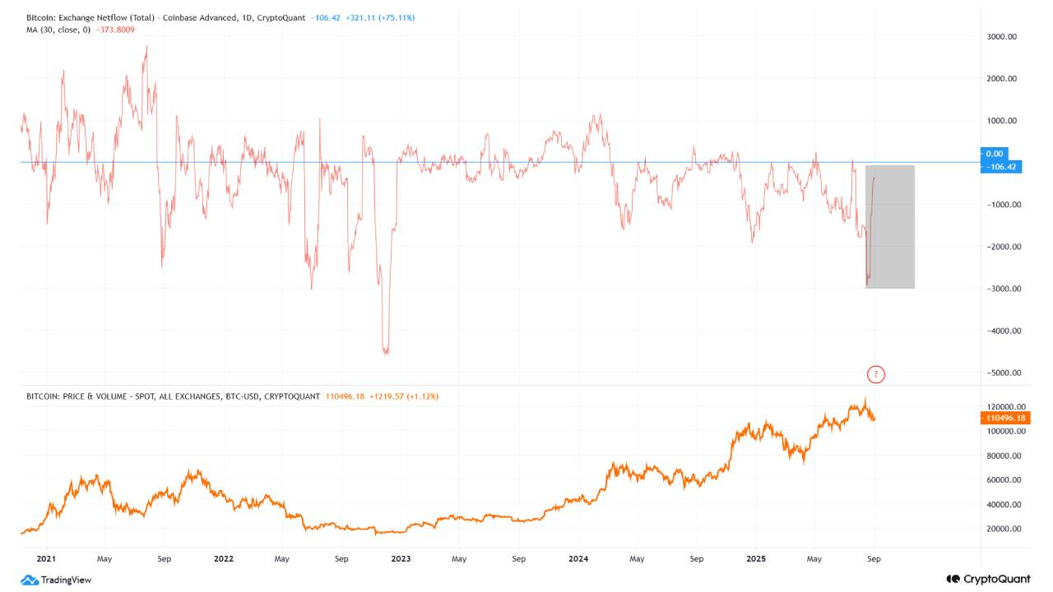The height and width of the screenshot is (592, 1053).
Task: Click the blue -106.42 netflow value tag
Action: 1003,166
